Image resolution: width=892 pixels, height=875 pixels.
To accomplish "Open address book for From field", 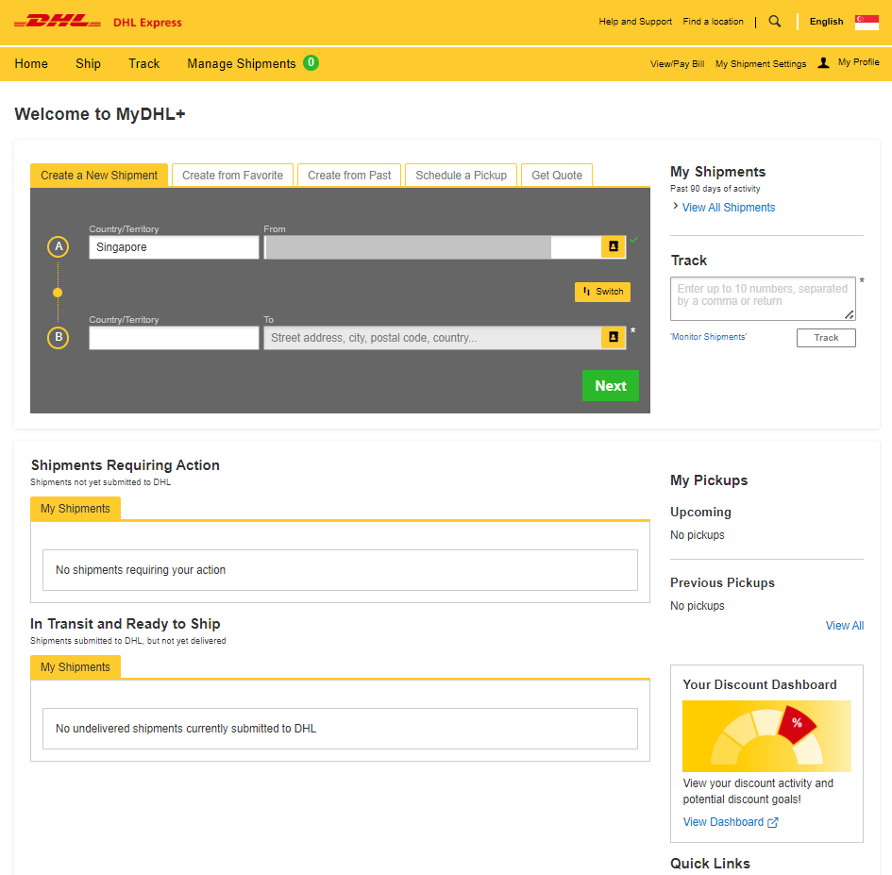I will [x=614, y=246].
